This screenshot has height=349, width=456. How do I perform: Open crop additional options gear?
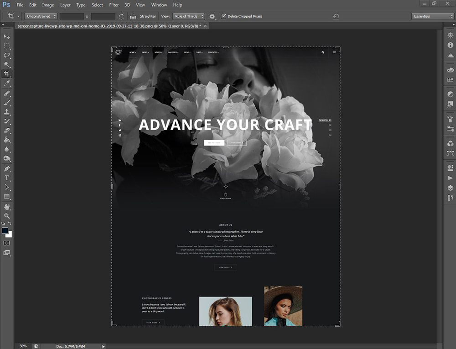pyautogui.click(x=212, y=16)
